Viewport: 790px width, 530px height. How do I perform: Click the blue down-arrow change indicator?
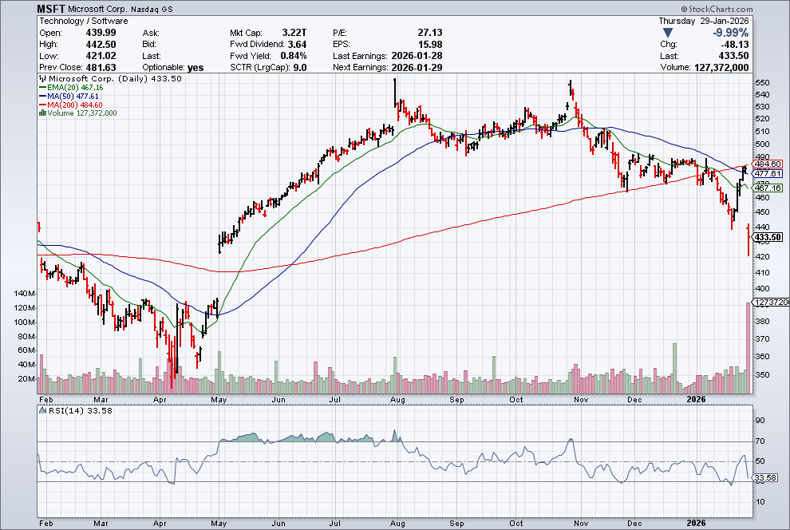click(667, 33)
